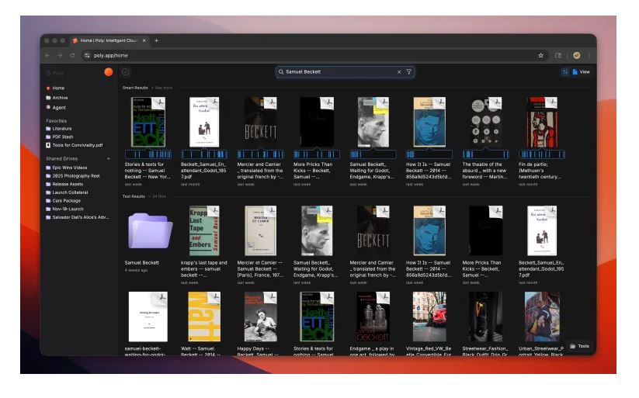Open the Tools button at bottom right
This screenshot has width=639, height=398.
coord(579,346)
